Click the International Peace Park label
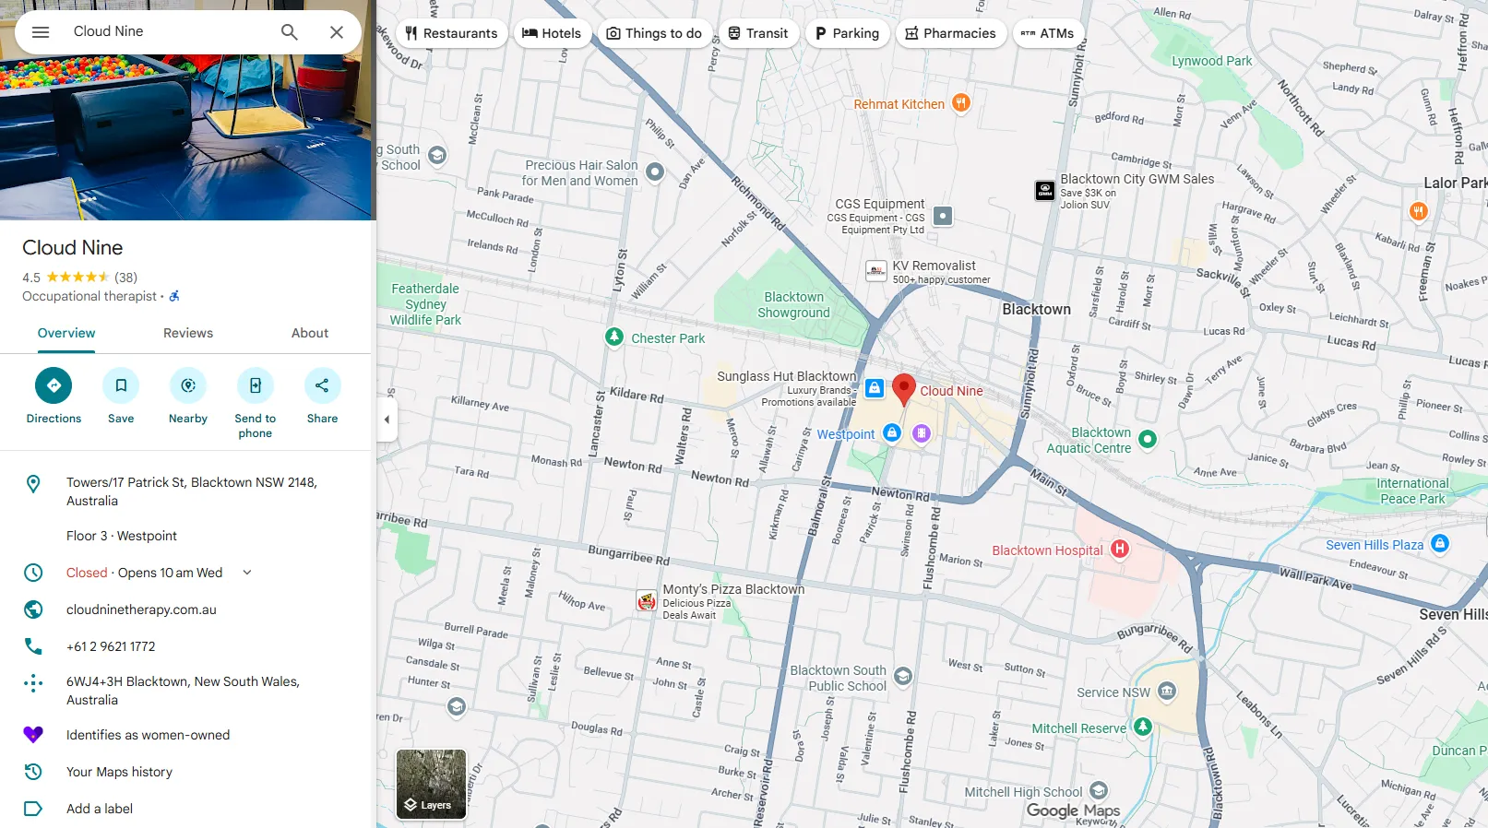The width and height of the screenshot is (1488, 828). (1412, 491)
